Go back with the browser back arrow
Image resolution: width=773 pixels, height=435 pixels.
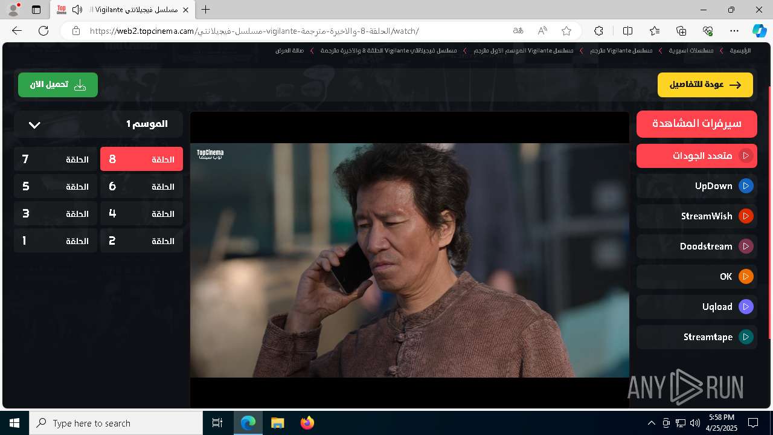[17, 31]
